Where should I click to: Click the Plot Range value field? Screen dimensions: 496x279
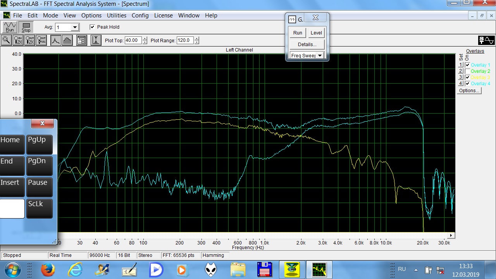[x=185, y=40]
